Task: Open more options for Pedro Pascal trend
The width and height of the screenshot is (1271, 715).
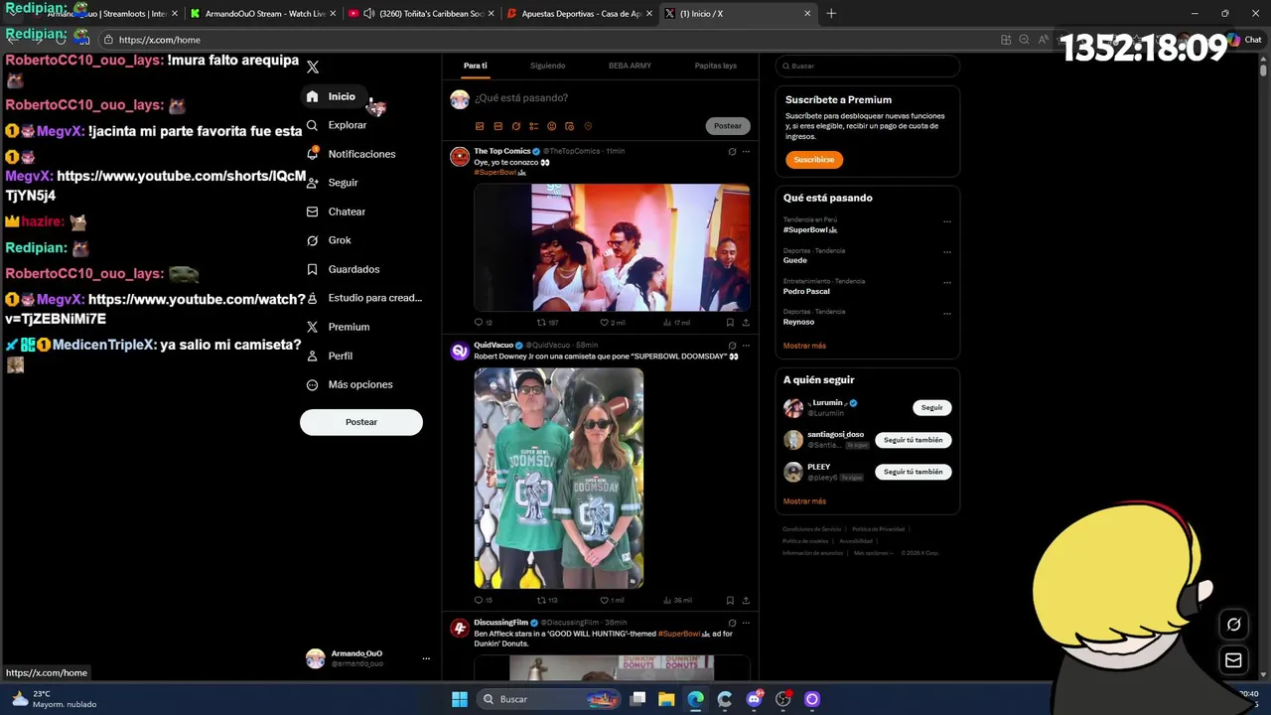Action: click(947, 283)
